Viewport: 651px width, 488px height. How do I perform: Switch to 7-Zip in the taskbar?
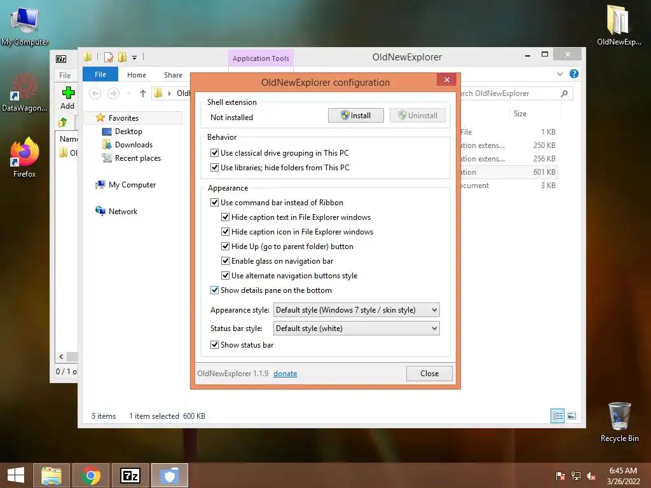130,475
